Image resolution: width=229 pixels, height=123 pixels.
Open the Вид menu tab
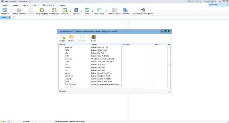pyautogui.click(x=35, y=5)
